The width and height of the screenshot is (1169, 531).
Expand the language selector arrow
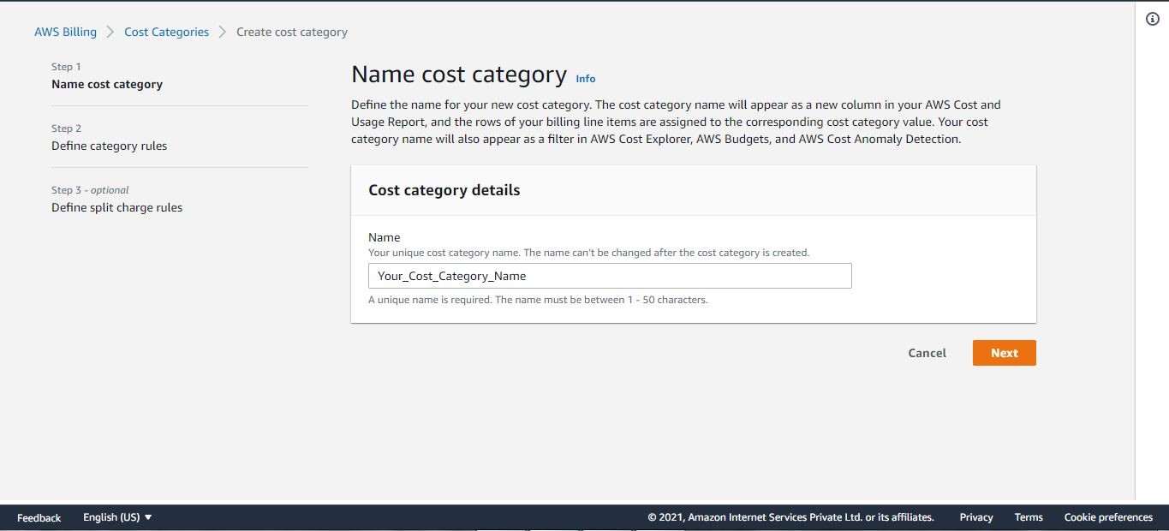148,517
